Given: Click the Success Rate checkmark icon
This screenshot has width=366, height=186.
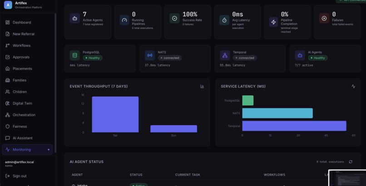Looking at the screenshot, I should click(174, 18).
